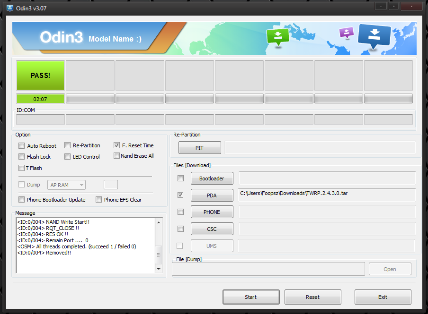This screenshot has height=314, width=428.
Task: Click the empty CSC file path field
Action: [x=327, y=229]
